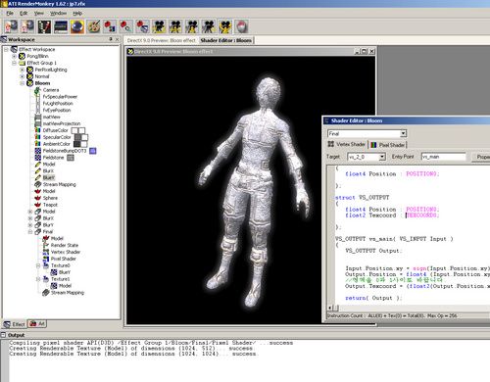Click the Pong/Blinn effect icon
This screenshot has width=490, height=382.
(x=22, y=56)
